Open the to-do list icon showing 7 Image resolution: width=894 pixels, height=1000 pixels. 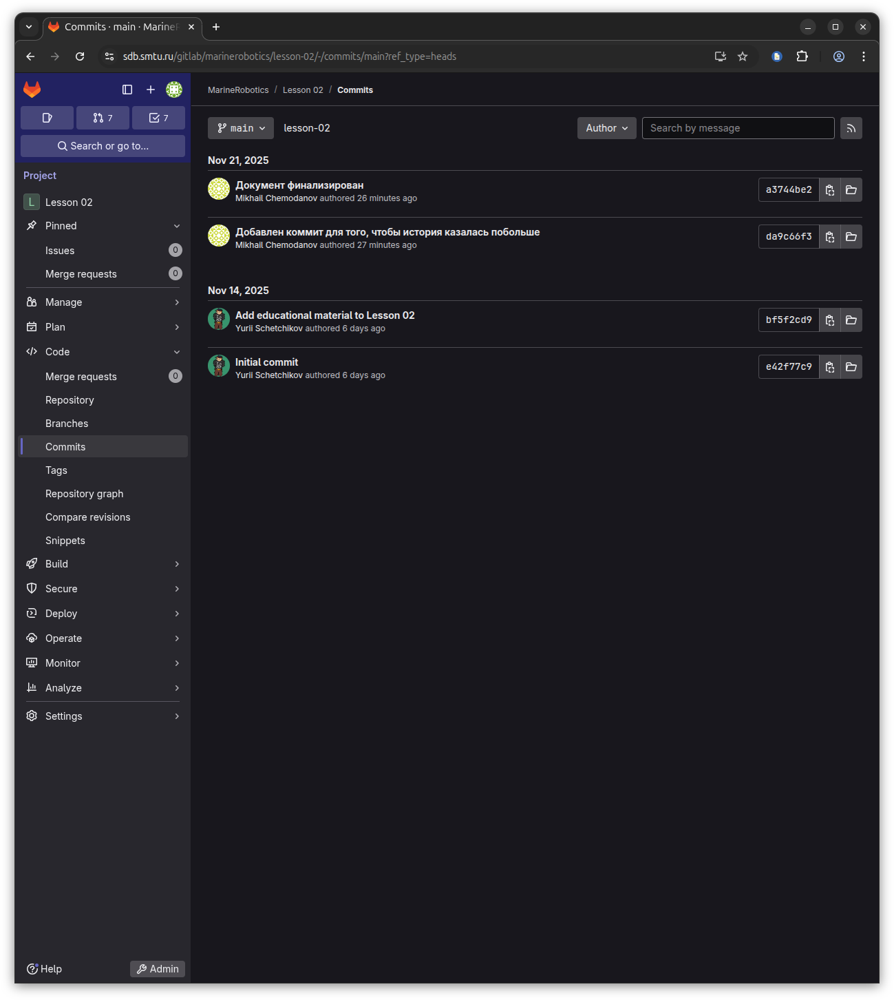(158, 118)
